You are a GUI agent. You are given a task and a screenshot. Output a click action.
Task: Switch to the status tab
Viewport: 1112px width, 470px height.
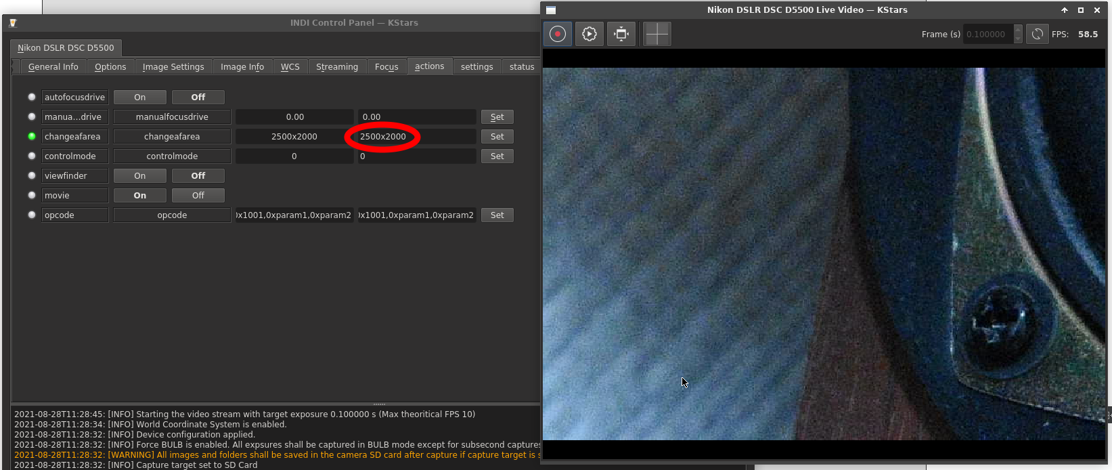(x=522, y=67)
